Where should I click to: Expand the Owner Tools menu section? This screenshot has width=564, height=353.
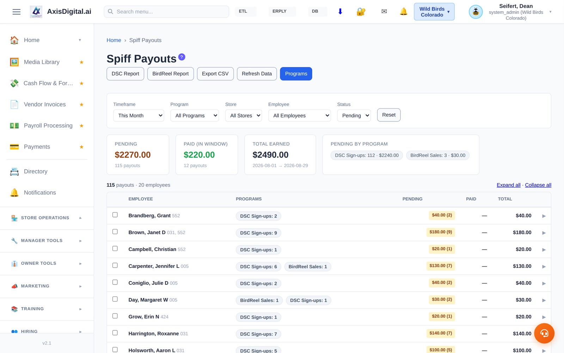click(47, 263)
